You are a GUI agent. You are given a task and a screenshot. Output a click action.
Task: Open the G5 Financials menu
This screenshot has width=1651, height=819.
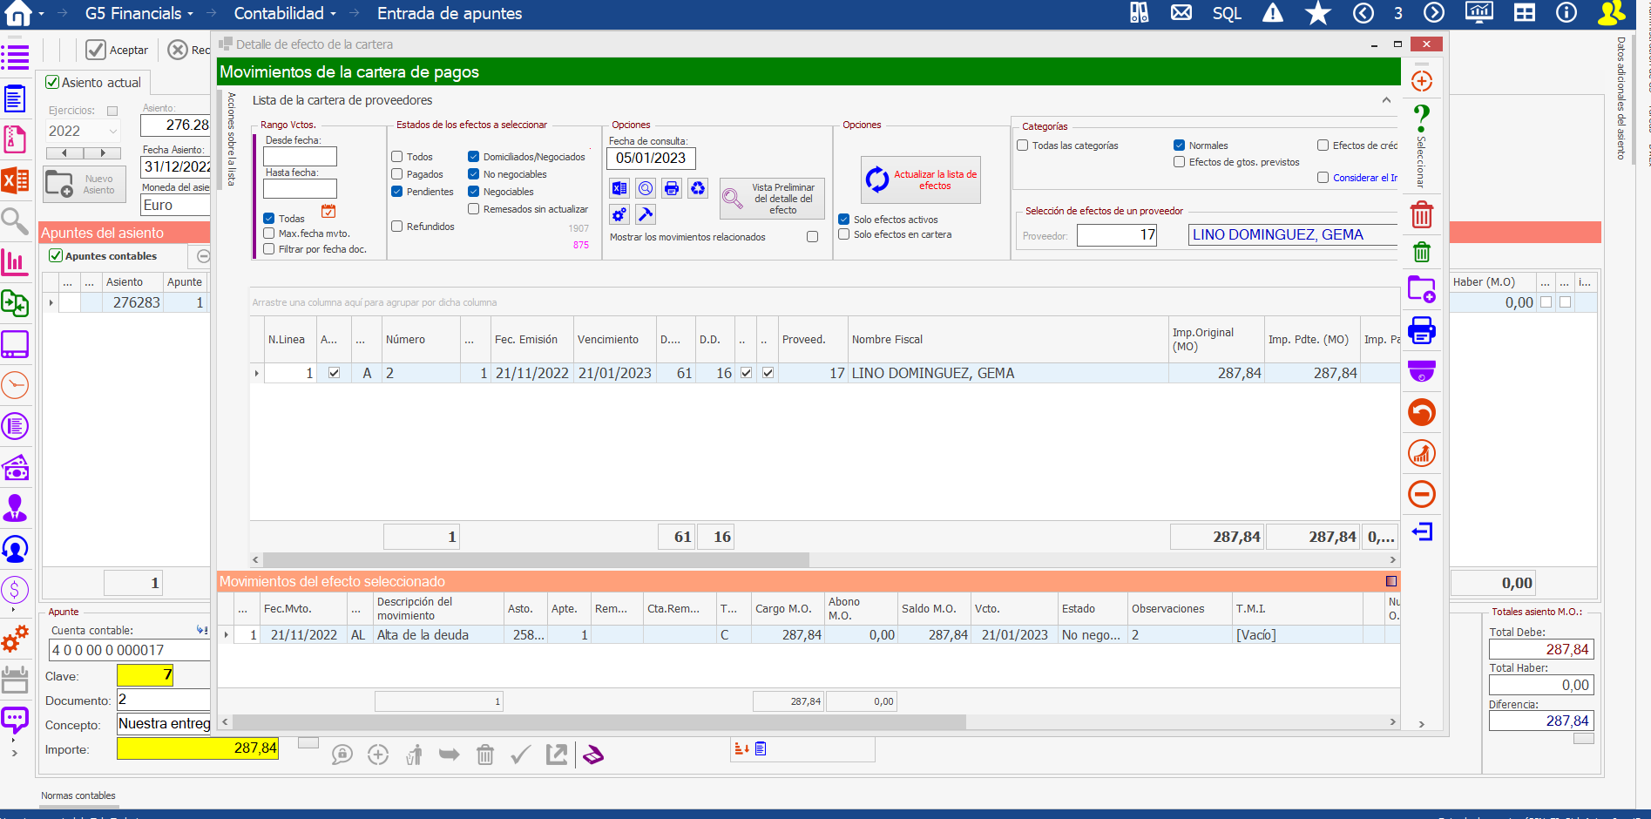click(139, 13)
